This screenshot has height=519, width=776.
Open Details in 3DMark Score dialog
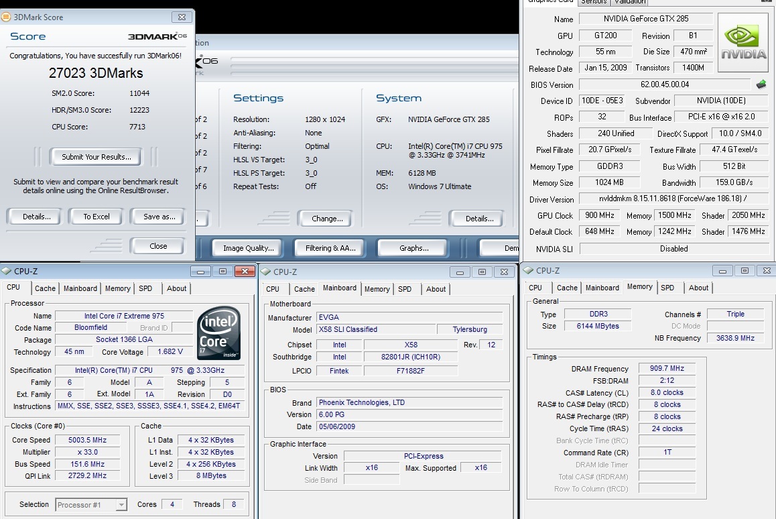37,217
